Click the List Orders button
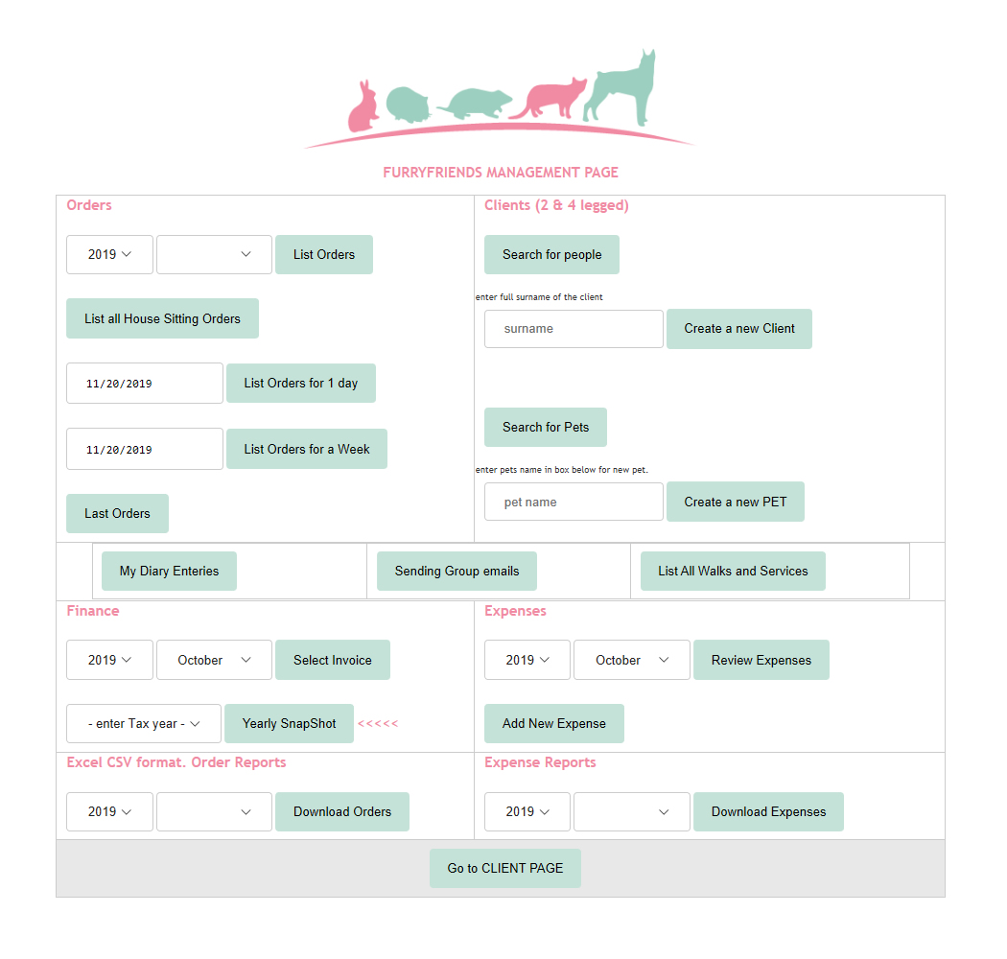 (324, 255)
